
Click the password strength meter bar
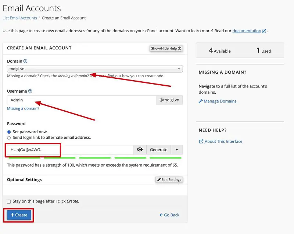(x=95, y=158)
